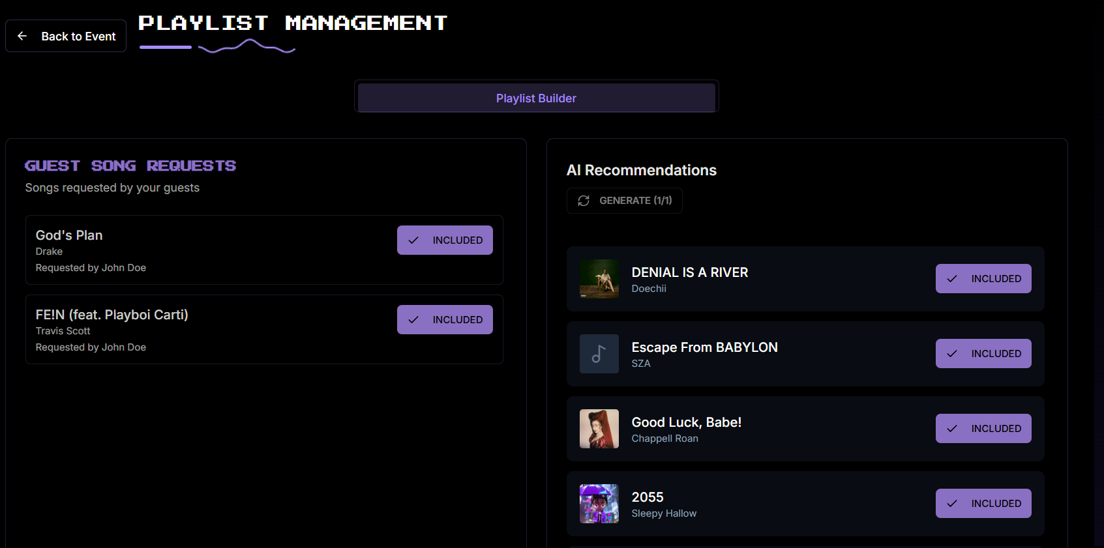Click Requested by John Doe under FE!N

tap(91, 347)
